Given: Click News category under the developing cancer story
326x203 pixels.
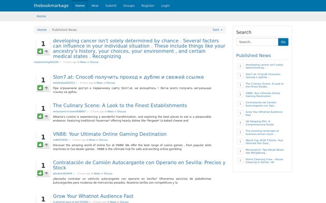Looking at the screenshot, I should coord(83,62).
